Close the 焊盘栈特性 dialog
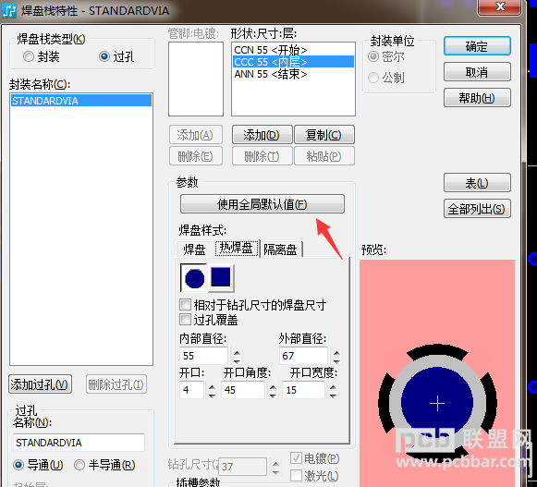Screen dimensions: 537x487 tap(500, 6)
